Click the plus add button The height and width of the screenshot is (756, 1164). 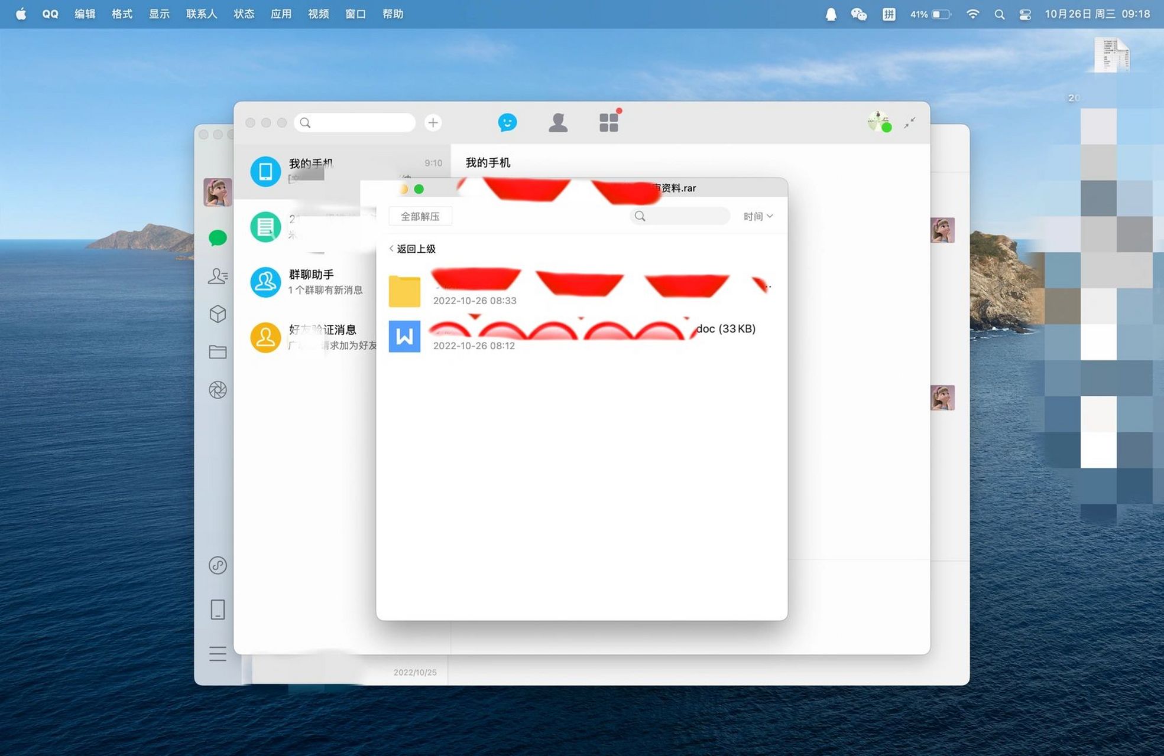[x=433, y=122]
